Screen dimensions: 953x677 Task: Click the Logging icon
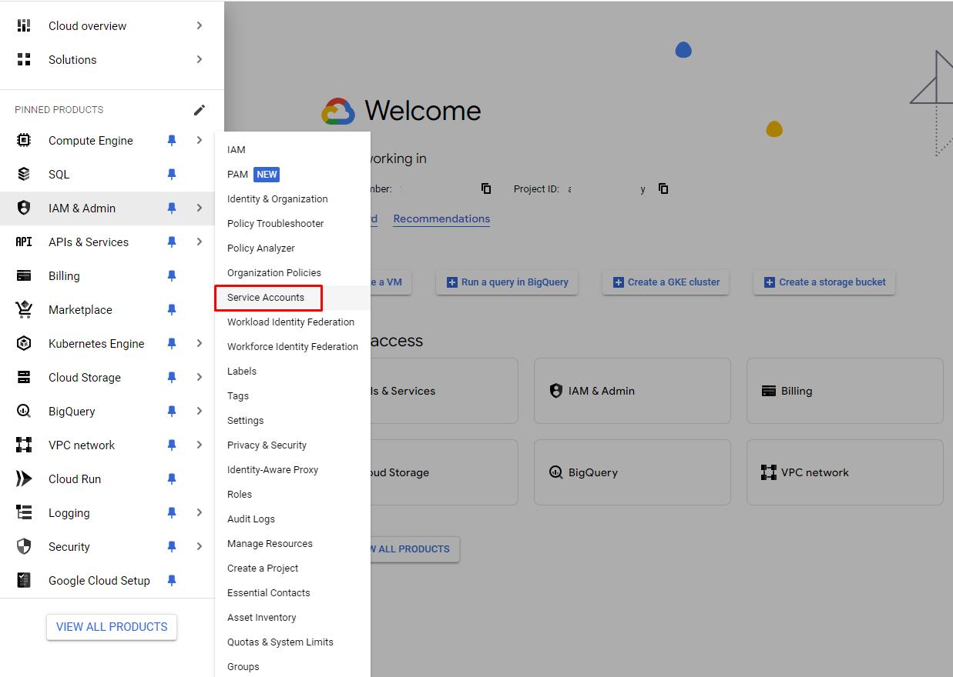(x=24, y=512)
